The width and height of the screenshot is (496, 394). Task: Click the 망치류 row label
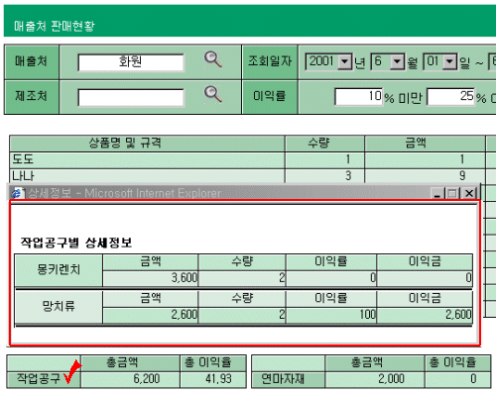point(59,307)
